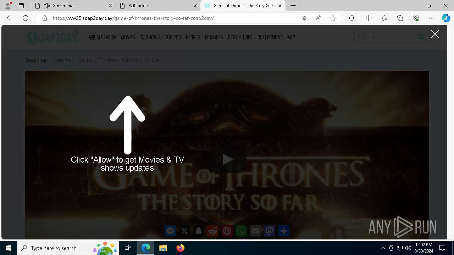Open the Top 250 menu item

click(x=173, y=37)
